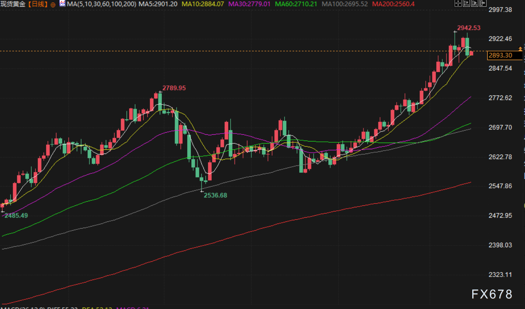
Task: Click the fourth chart toolbar icon
Action: [x=482, y=4]
